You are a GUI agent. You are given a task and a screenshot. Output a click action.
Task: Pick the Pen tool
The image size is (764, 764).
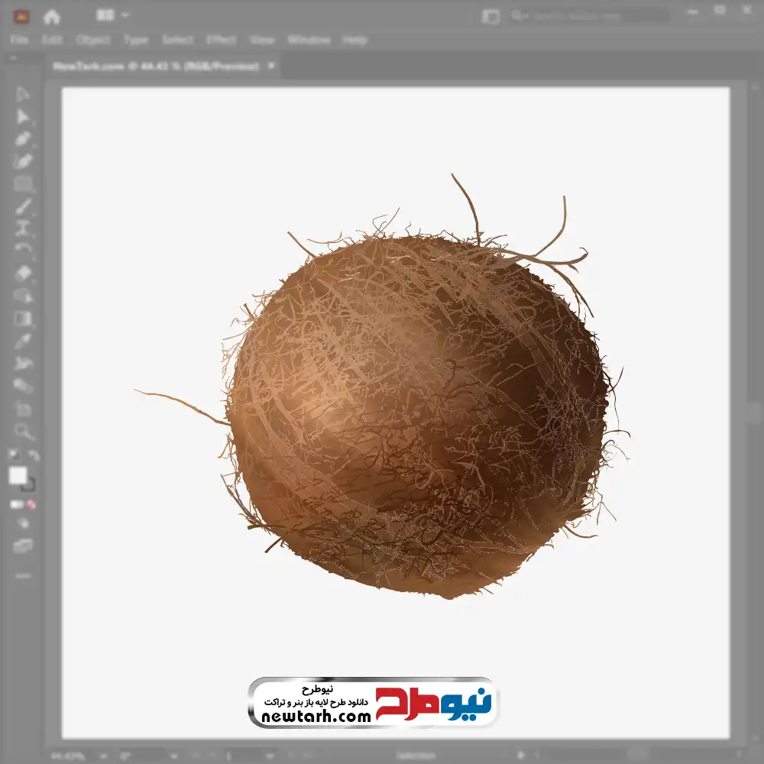click(x=23, y=138)
